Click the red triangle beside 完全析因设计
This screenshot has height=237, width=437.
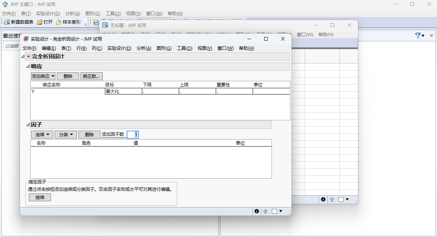[28, 56]
